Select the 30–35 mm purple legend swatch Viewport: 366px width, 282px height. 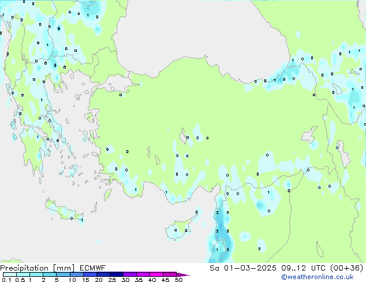click(x=130, y=275)
